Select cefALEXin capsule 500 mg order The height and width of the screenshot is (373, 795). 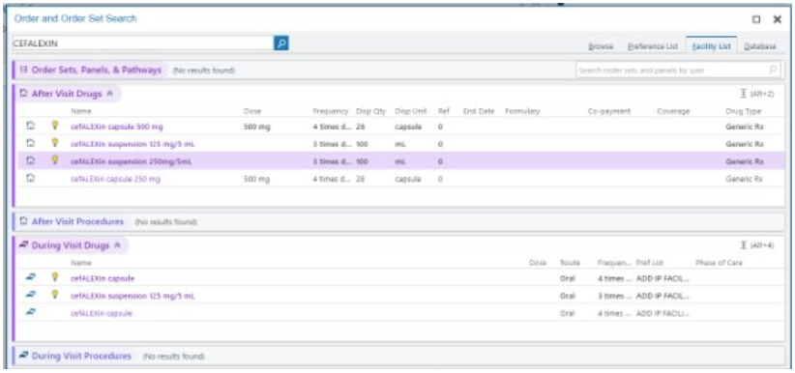pos(117,127)
